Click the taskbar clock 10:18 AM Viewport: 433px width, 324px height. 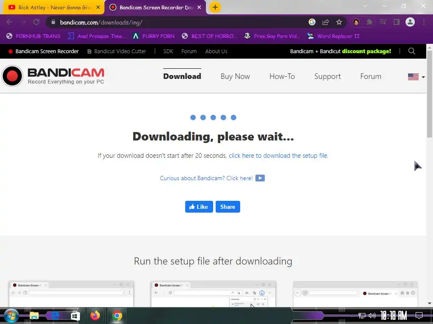[394, 316]
